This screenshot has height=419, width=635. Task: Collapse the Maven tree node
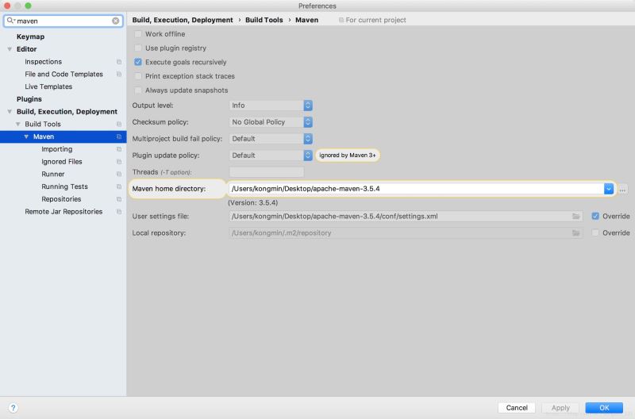26,136
